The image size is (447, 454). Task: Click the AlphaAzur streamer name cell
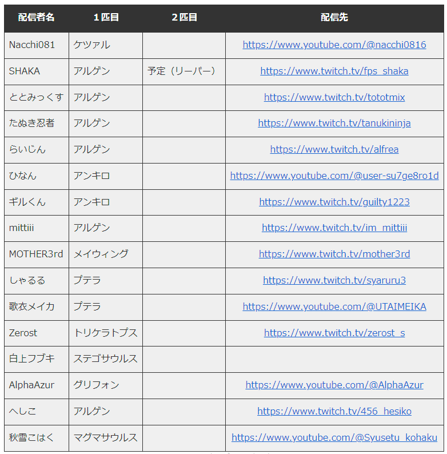point(37,385)
